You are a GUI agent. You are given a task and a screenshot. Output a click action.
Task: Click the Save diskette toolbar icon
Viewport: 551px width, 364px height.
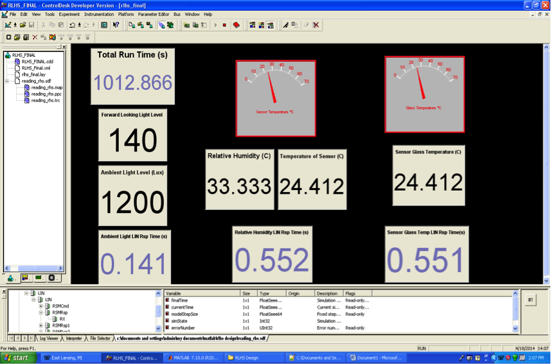tap(32, 25)
